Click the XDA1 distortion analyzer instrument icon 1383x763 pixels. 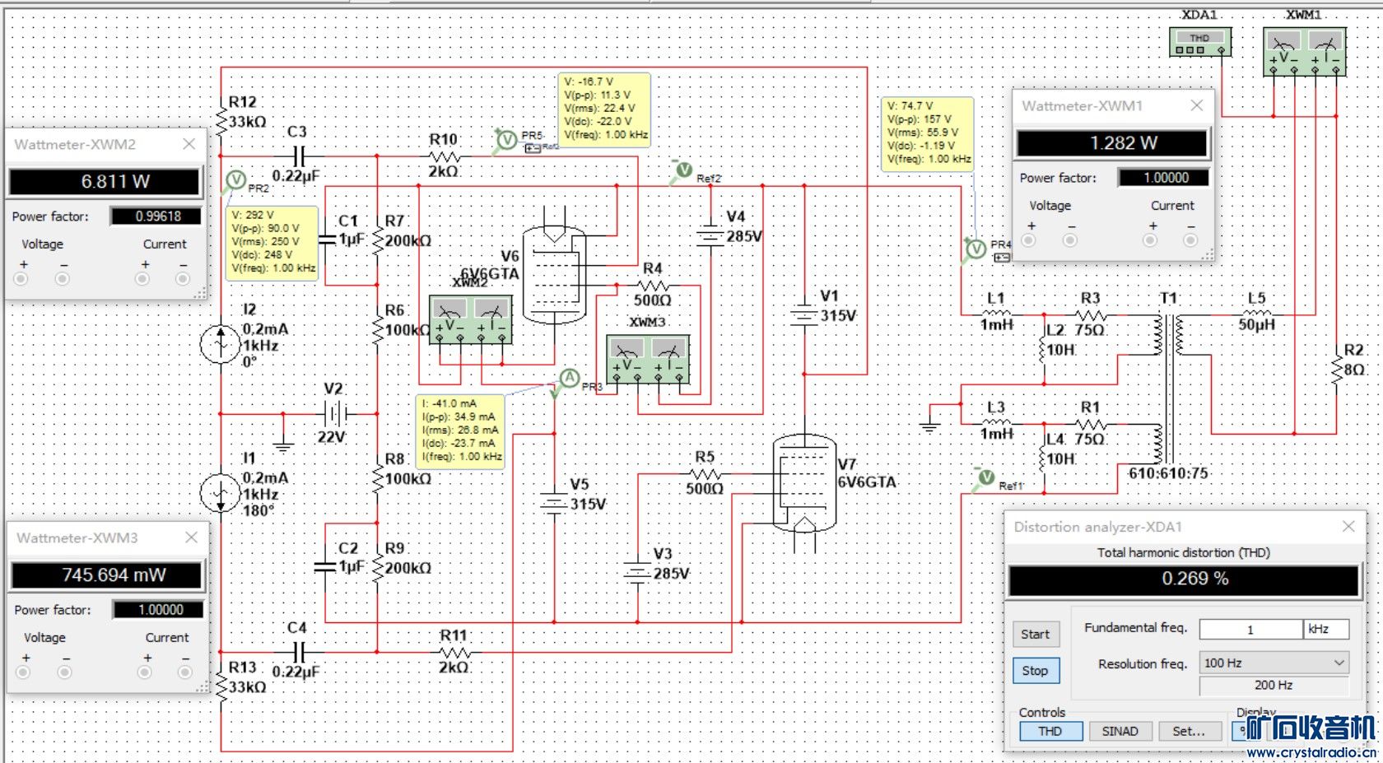pos(1199,43)
